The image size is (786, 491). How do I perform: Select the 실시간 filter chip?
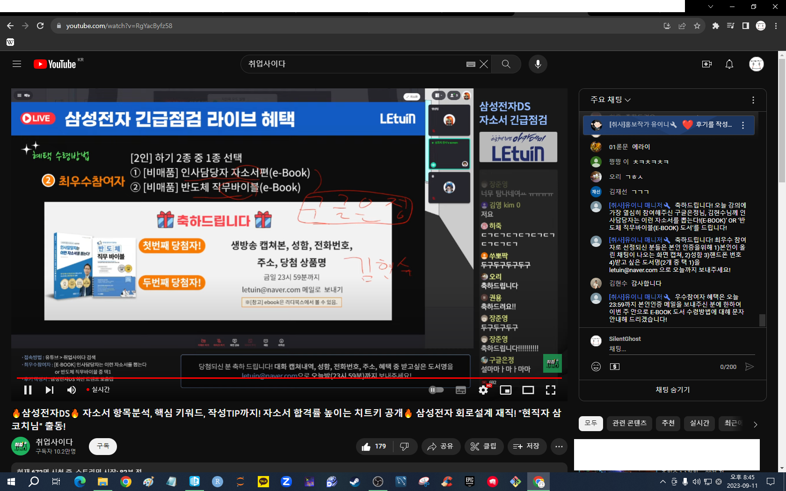(699, 423)
